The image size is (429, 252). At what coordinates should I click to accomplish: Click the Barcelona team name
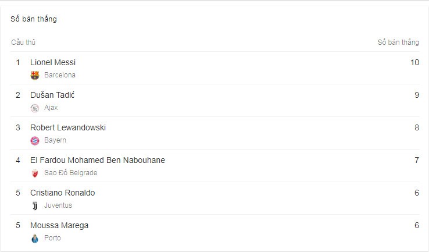60,75
